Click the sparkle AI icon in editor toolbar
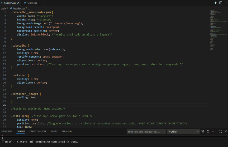This screenshot has width=228, height=147. 215,3
